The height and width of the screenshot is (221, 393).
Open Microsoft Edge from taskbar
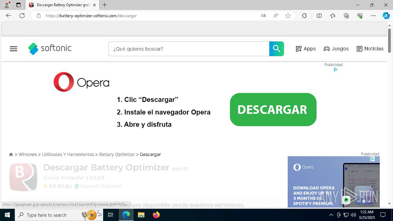(126, 215)
